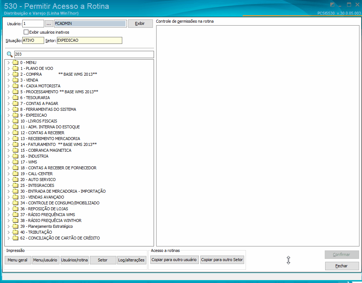Open Log/alterações report
The height and width of the screenshot is (283, 362).
point(131,260)
